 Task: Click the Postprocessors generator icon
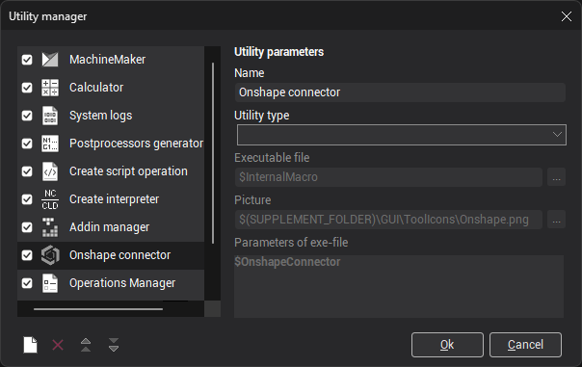[x=50, y=144]
